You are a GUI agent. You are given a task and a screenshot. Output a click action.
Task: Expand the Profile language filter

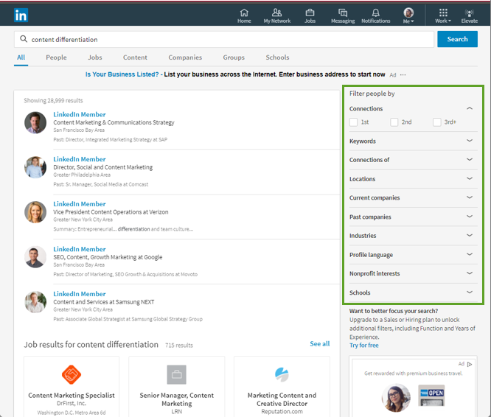click(470, 254)
